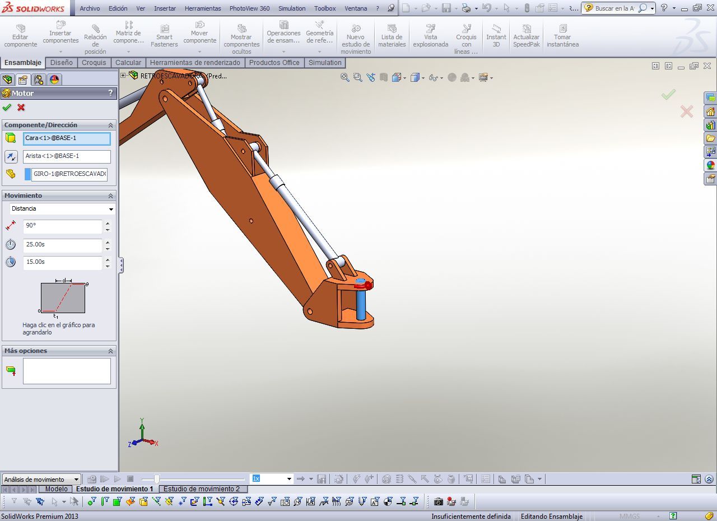
Task: Accept the Motor settings with green checkmark
Action: 7,108
